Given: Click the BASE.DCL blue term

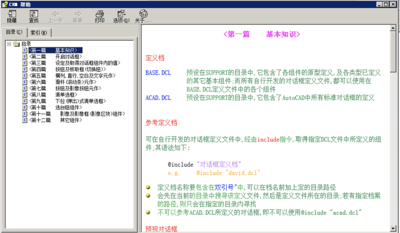Looking at the screenshot, I should click(158, 73).
